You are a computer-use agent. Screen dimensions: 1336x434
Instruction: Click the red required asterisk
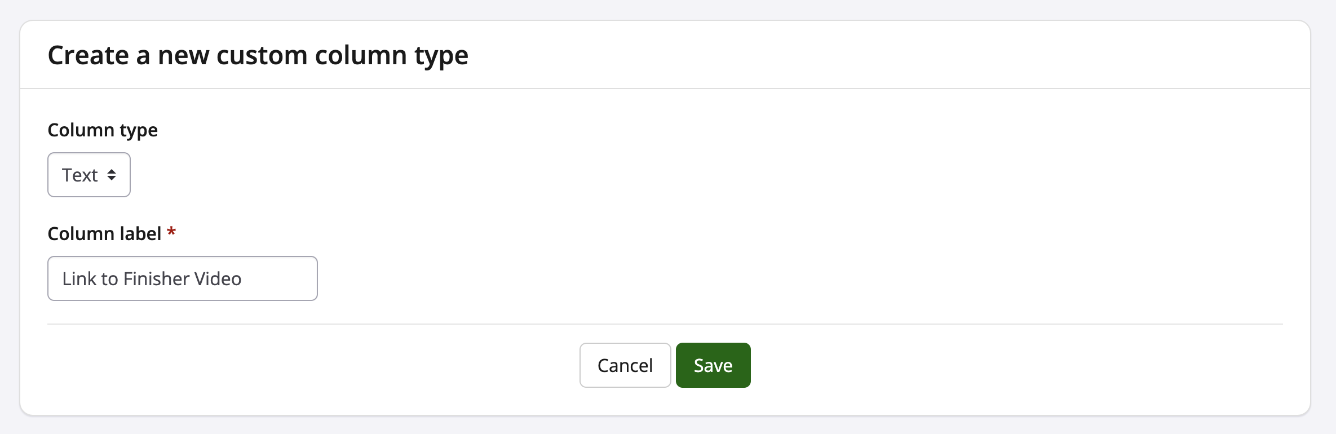171,232
